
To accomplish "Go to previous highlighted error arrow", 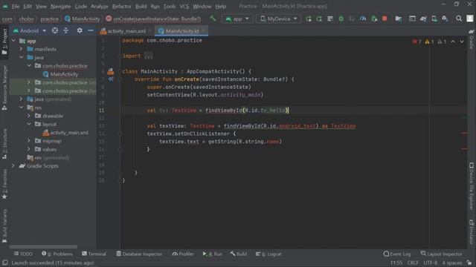I will click(453, 42).
